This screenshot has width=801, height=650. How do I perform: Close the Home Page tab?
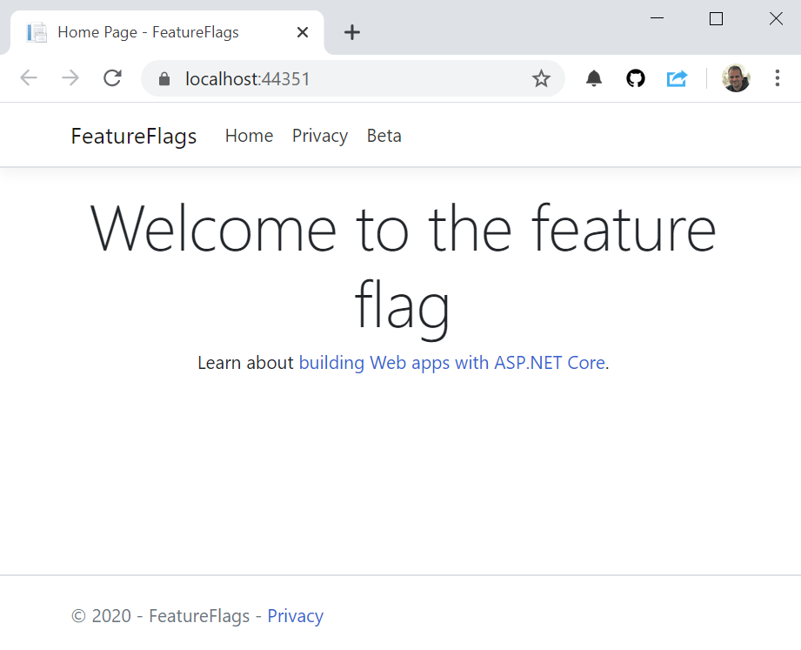[x=302, y=31]
